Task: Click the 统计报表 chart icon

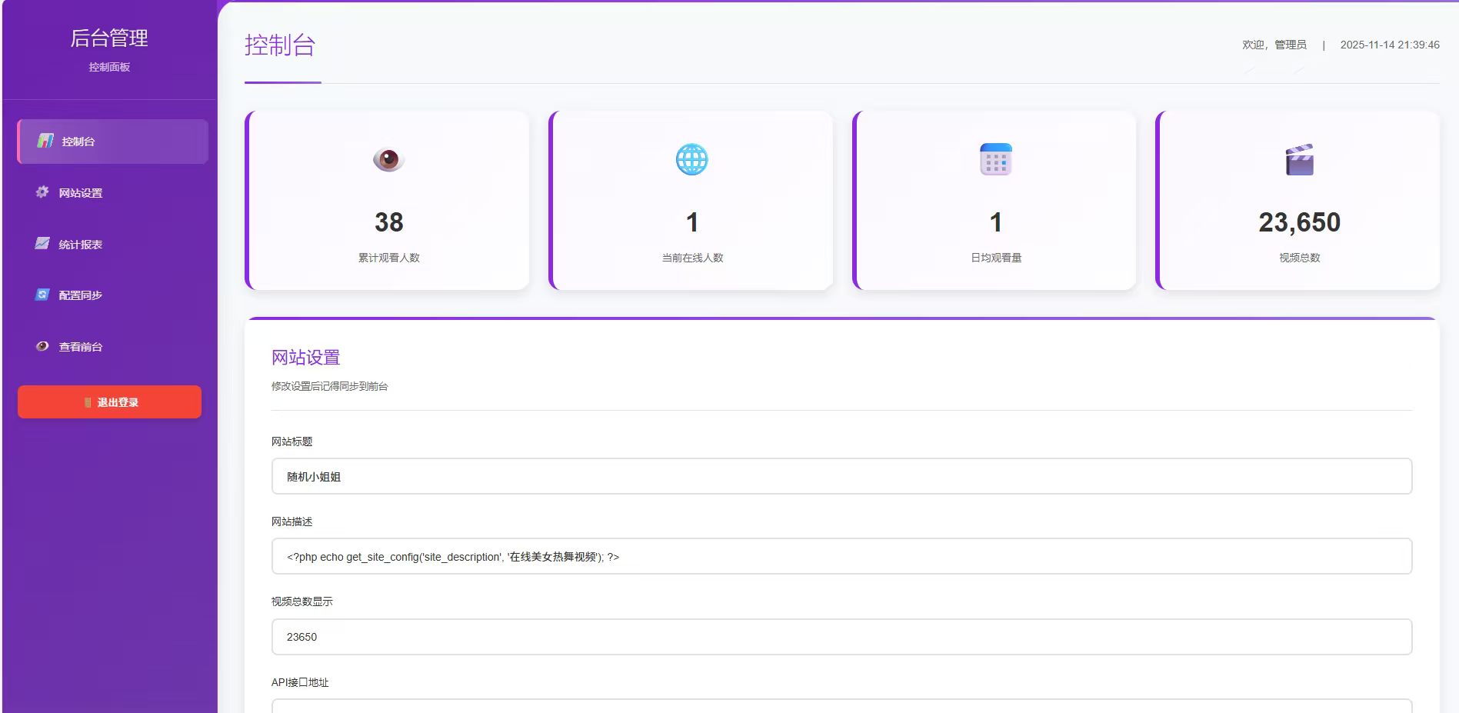Action: click(x=42, y=244)
